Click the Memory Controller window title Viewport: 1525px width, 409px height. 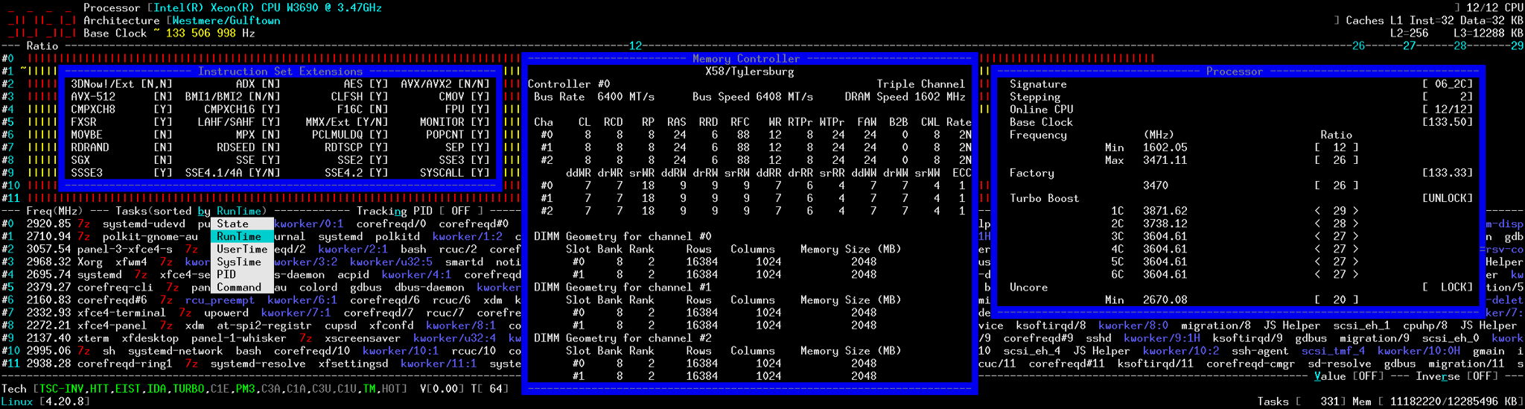click(x=746, y=59)
